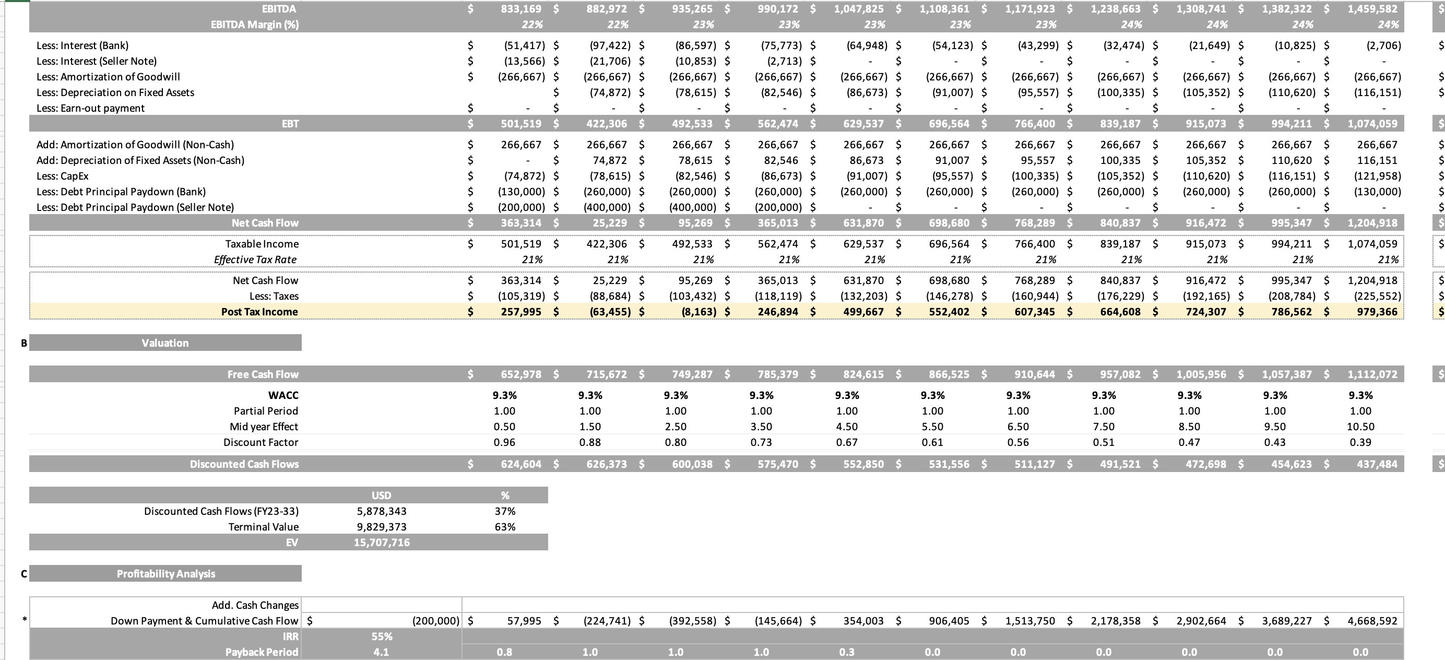Select Discounted Cash Flows value 437,484
Viewport: 1445px width, 660px height.
coord(1377,464)
